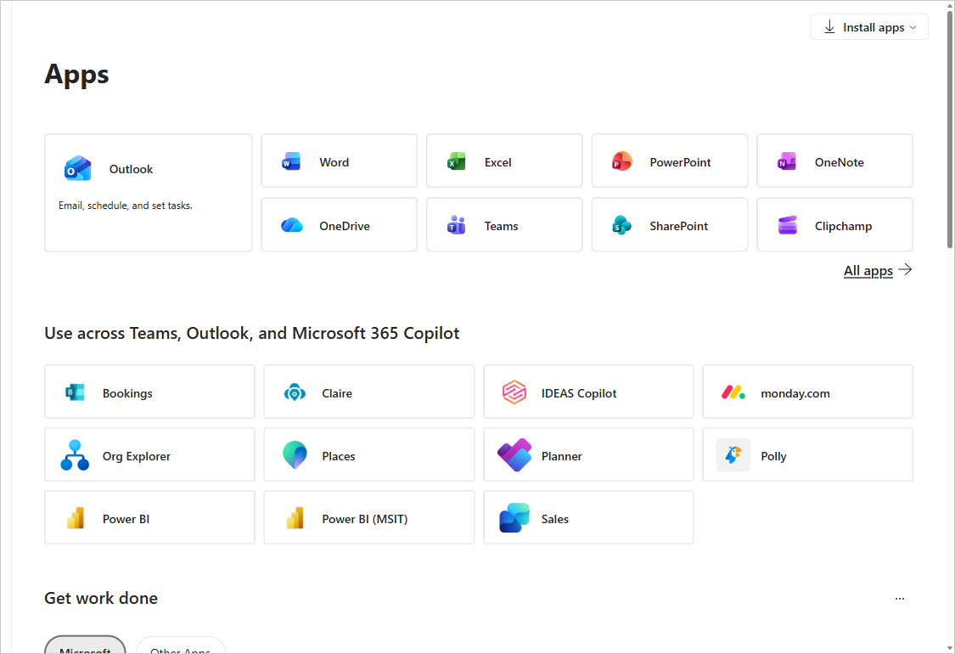Click the OneNote label text
The image size is (955, 654).
point(840,162)
